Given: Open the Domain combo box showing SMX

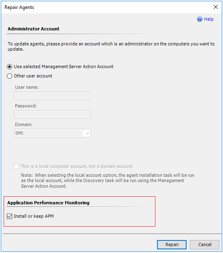Looking at the screenshot, I should (53, 133).
